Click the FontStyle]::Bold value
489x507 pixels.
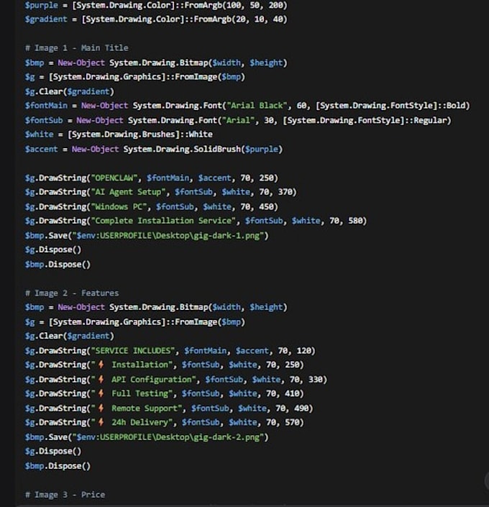point(390,106)
